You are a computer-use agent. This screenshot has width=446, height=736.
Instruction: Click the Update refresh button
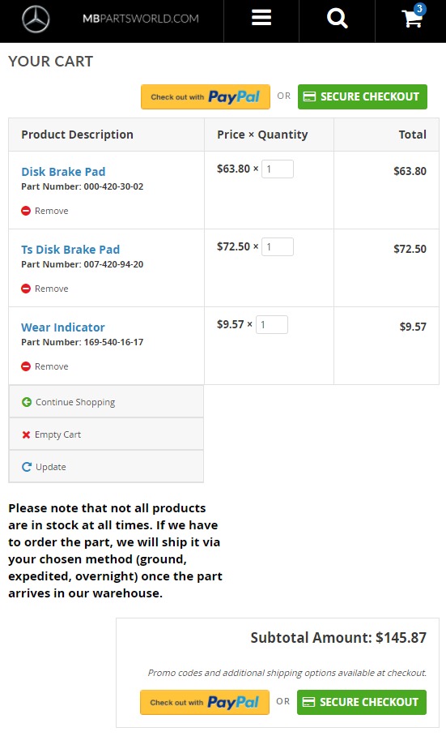(x=106, y=467)
